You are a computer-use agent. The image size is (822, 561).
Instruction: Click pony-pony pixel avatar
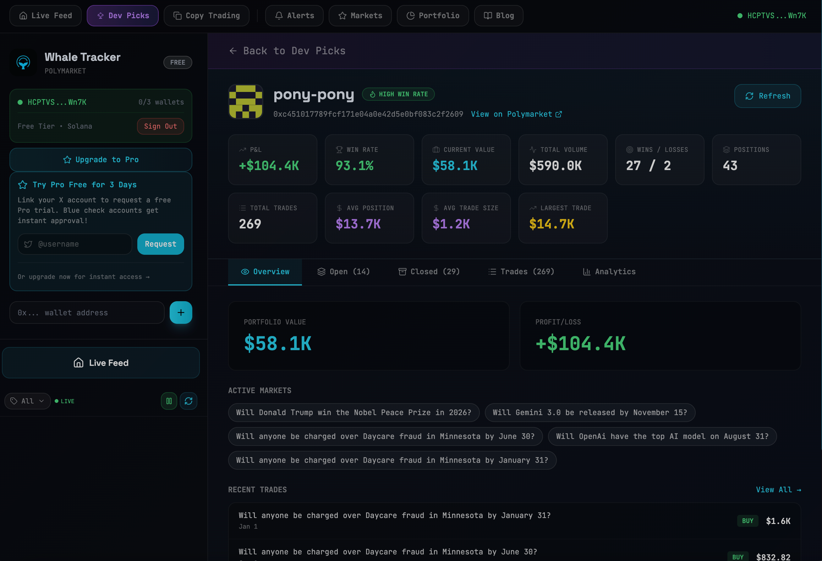pos(245,101)
